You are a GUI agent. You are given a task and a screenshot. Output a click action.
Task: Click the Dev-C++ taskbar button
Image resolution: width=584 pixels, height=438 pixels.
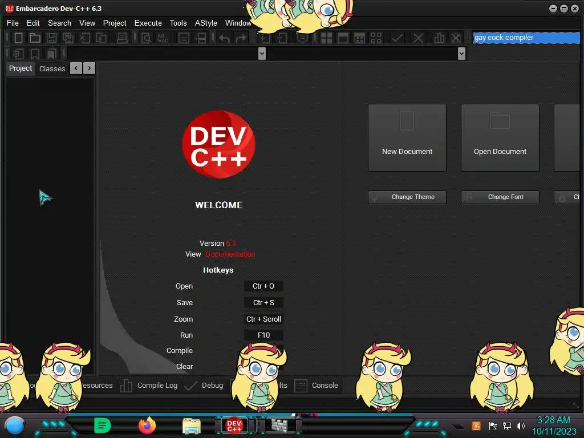tap(234, 425)
